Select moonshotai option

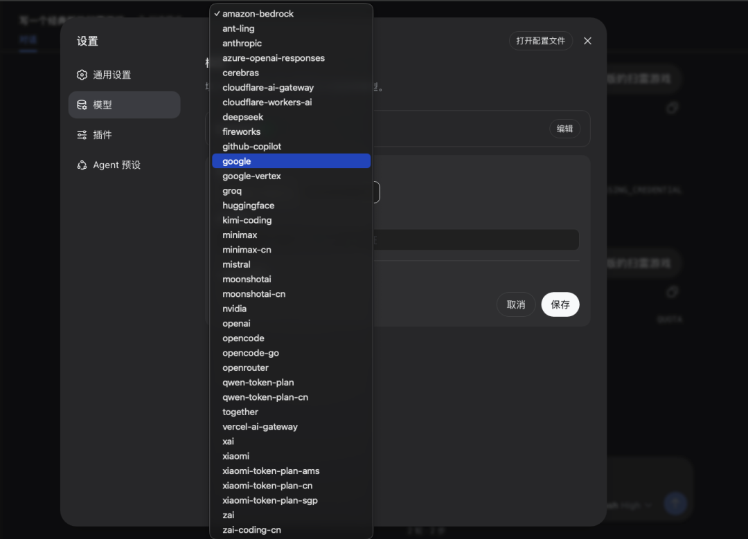pyautogui.click(x=291, y=280)
